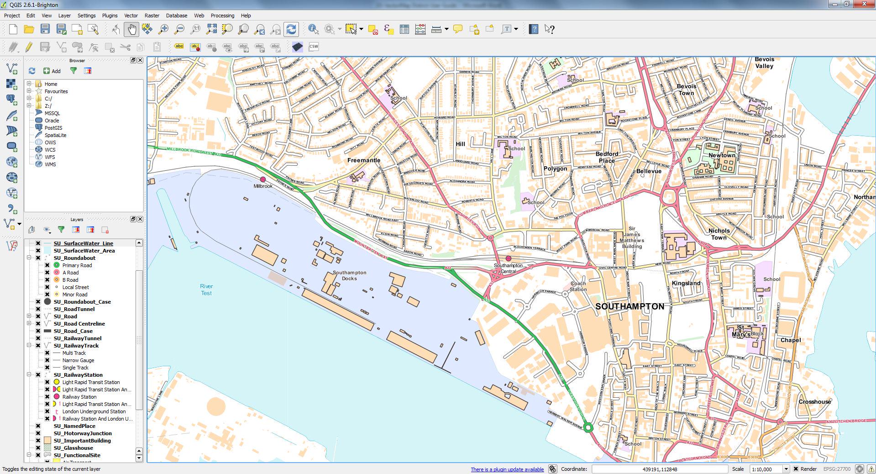Open the Field Calculator abacus icon
This screenshot has width=876, height=474.
[x=420, y=29]
